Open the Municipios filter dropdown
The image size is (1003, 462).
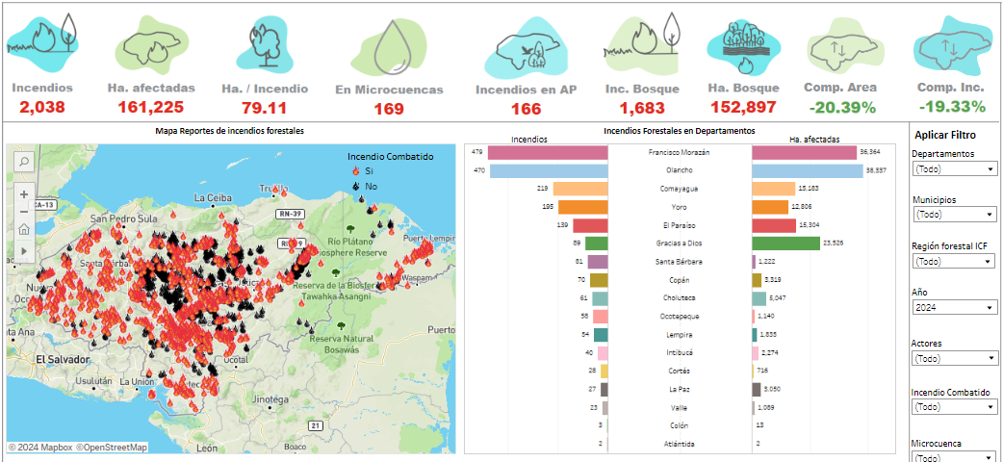954,215
